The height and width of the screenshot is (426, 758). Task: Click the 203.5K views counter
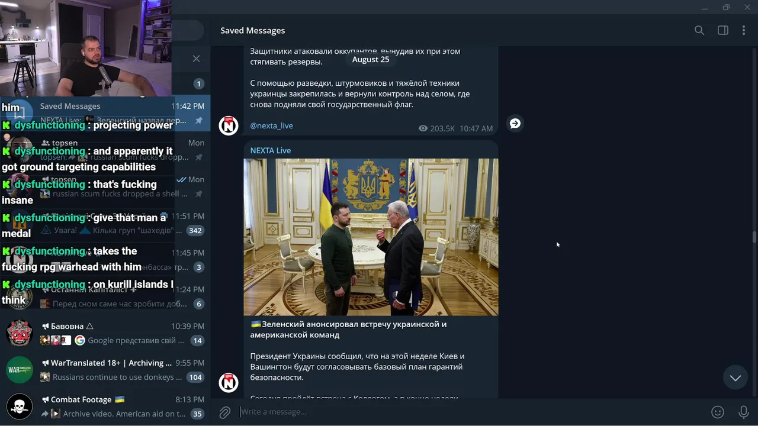(436, 128)
